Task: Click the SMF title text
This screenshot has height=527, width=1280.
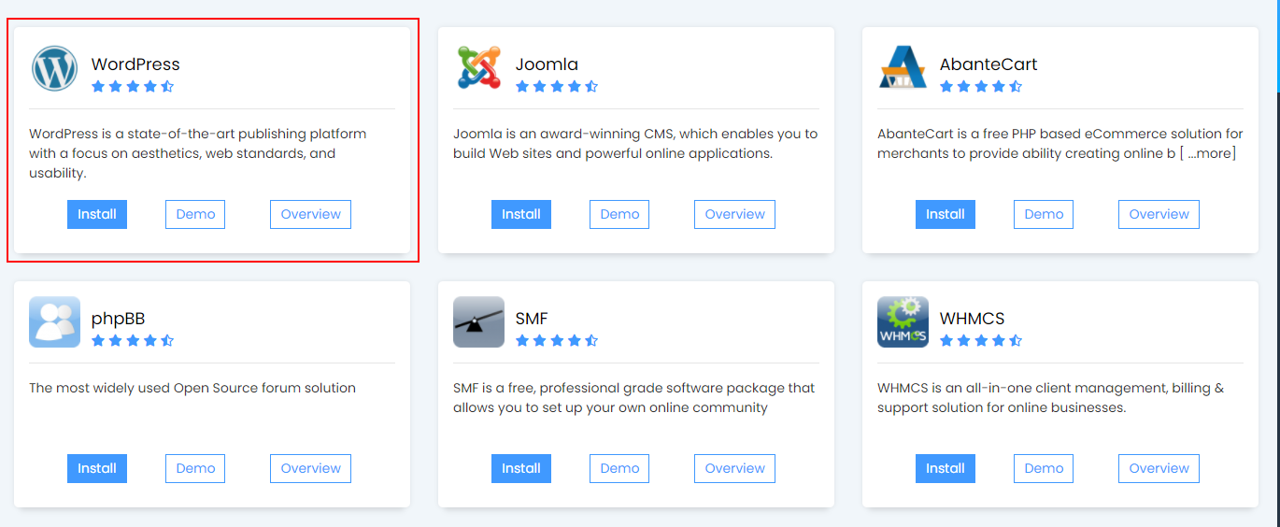Action: pos(532,319)
